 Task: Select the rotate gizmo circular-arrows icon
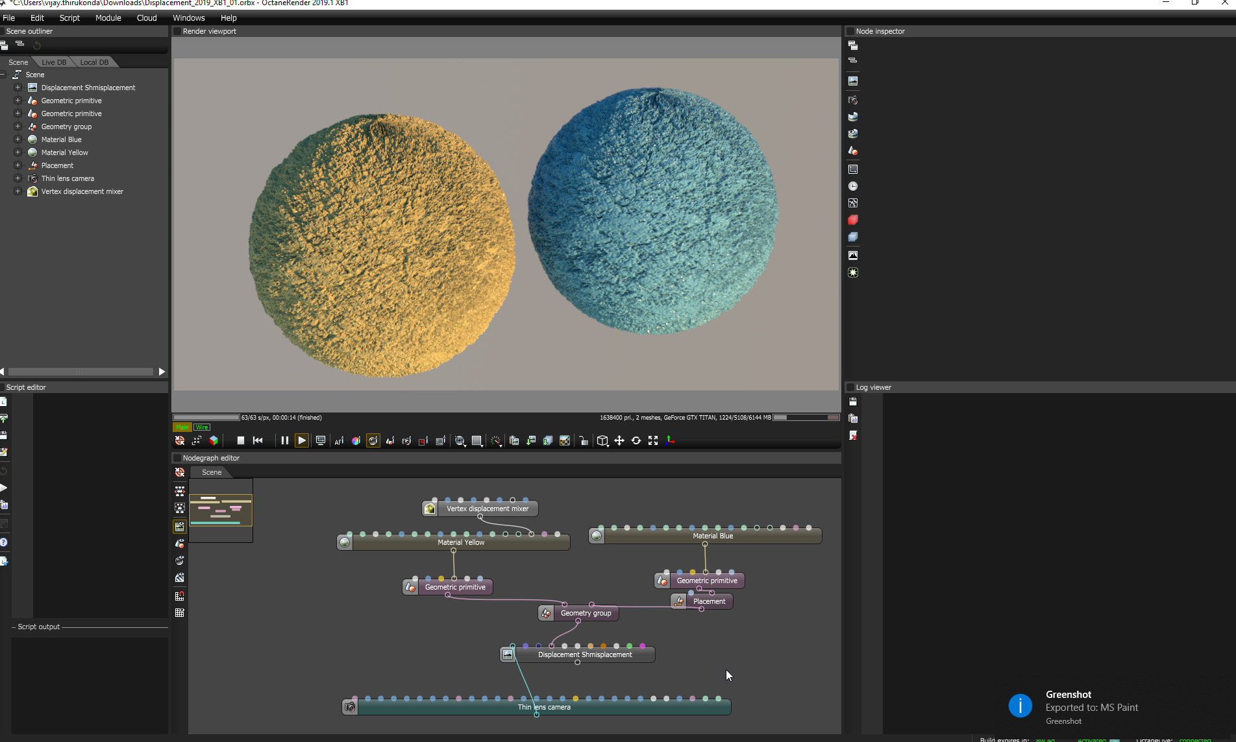tap(636, 441)
